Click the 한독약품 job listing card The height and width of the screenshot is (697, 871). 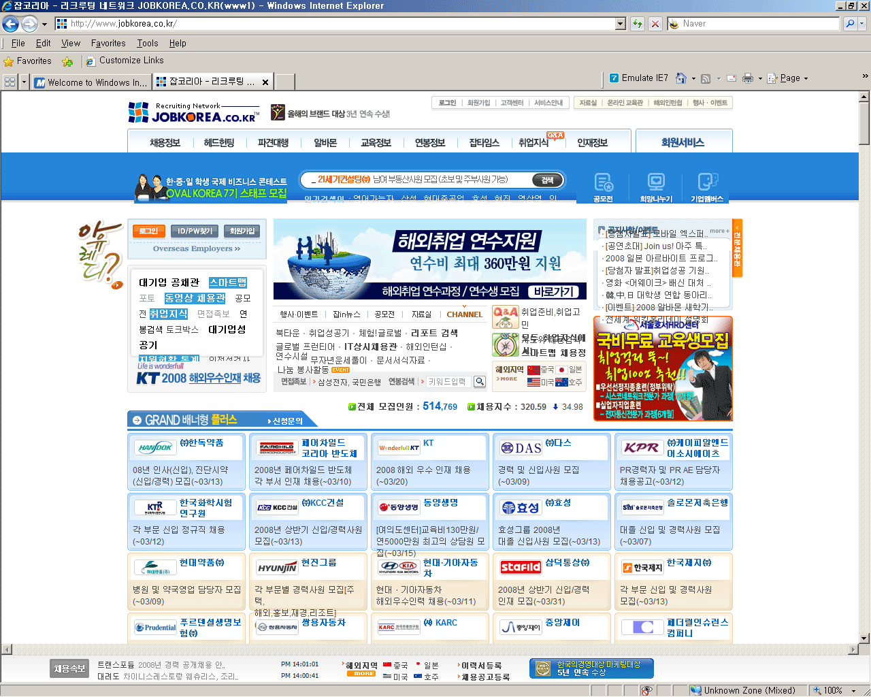(x=186, y=461)
